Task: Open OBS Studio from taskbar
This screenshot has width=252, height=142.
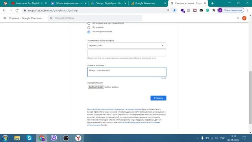Action: (66, 138)
